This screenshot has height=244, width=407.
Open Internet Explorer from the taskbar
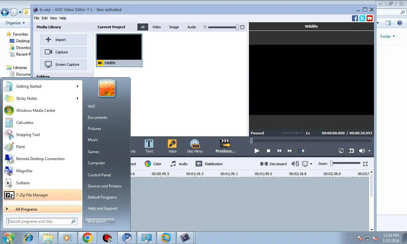click(29, 238)
